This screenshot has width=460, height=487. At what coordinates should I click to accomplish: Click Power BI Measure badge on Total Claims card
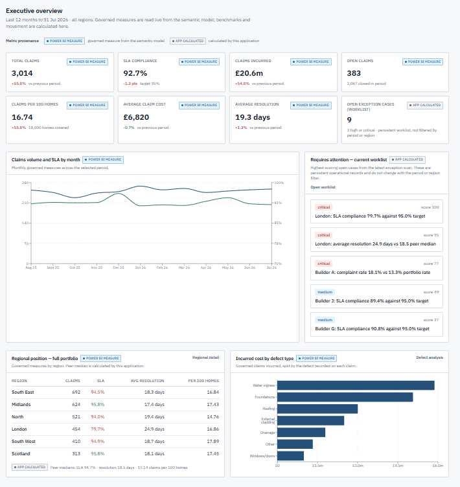point(87,62)
